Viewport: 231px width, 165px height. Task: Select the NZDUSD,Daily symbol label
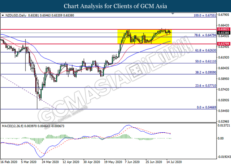[x=16, y=15]
